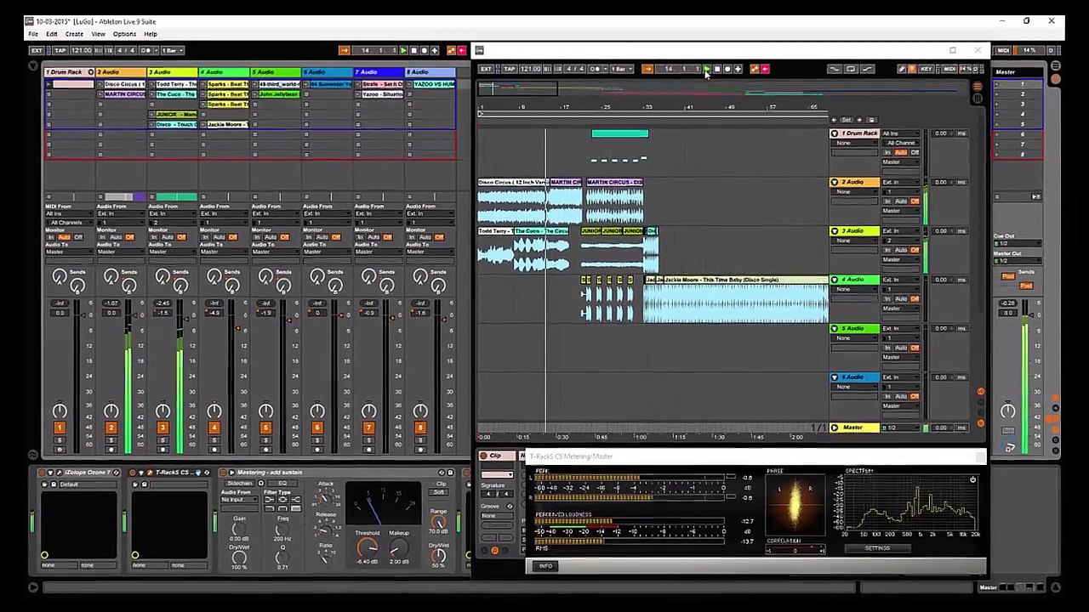Click Record in the second window transport

click(727, 70)
